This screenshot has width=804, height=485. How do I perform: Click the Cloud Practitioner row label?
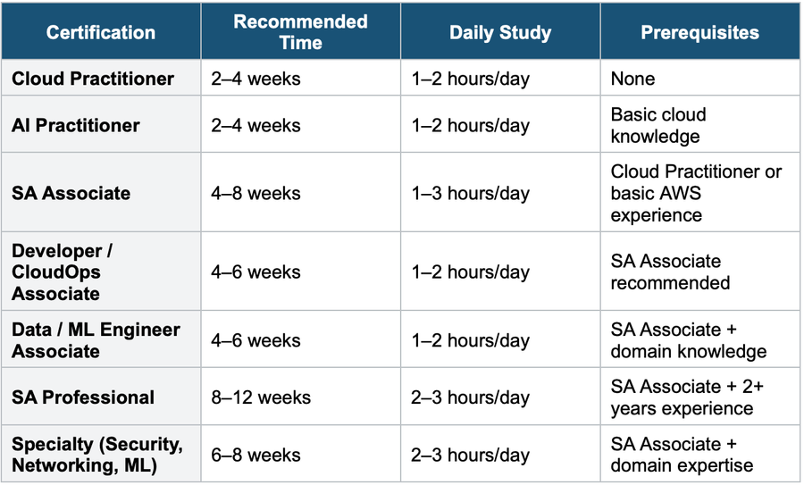click(x=93, y=79)
